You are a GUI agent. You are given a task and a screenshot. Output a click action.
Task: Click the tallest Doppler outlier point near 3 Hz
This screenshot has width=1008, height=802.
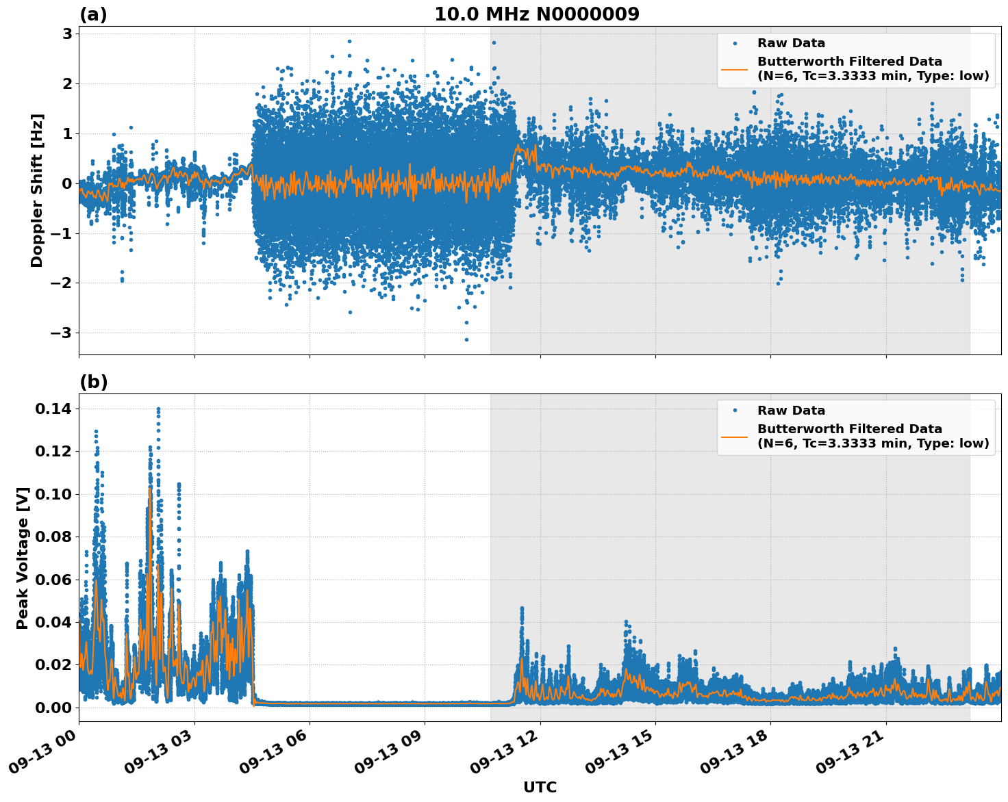tap(349, 41)
